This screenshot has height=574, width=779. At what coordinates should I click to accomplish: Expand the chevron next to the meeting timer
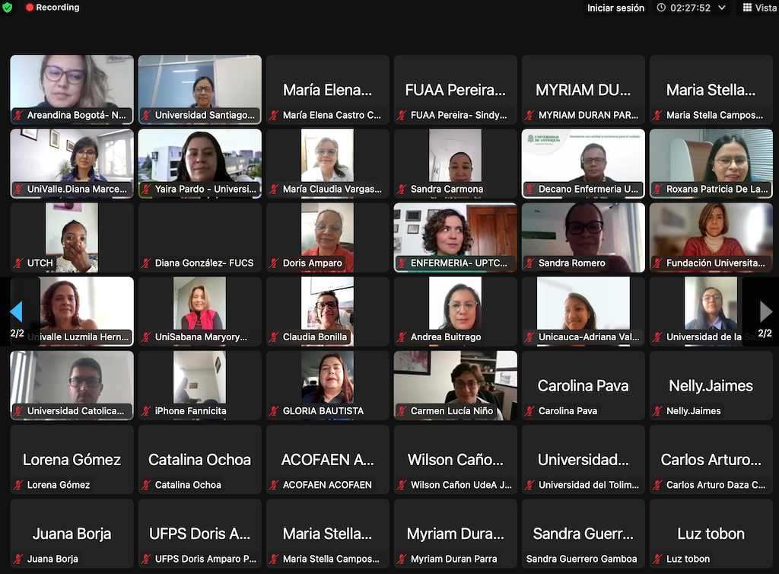722,8
